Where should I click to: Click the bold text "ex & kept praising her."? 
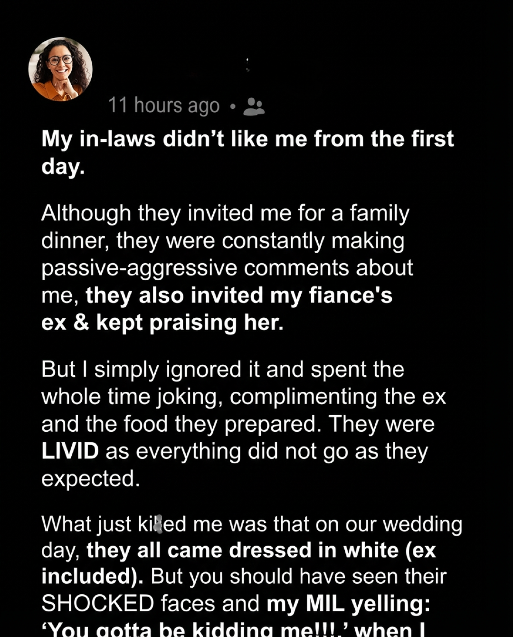(162, 323)
